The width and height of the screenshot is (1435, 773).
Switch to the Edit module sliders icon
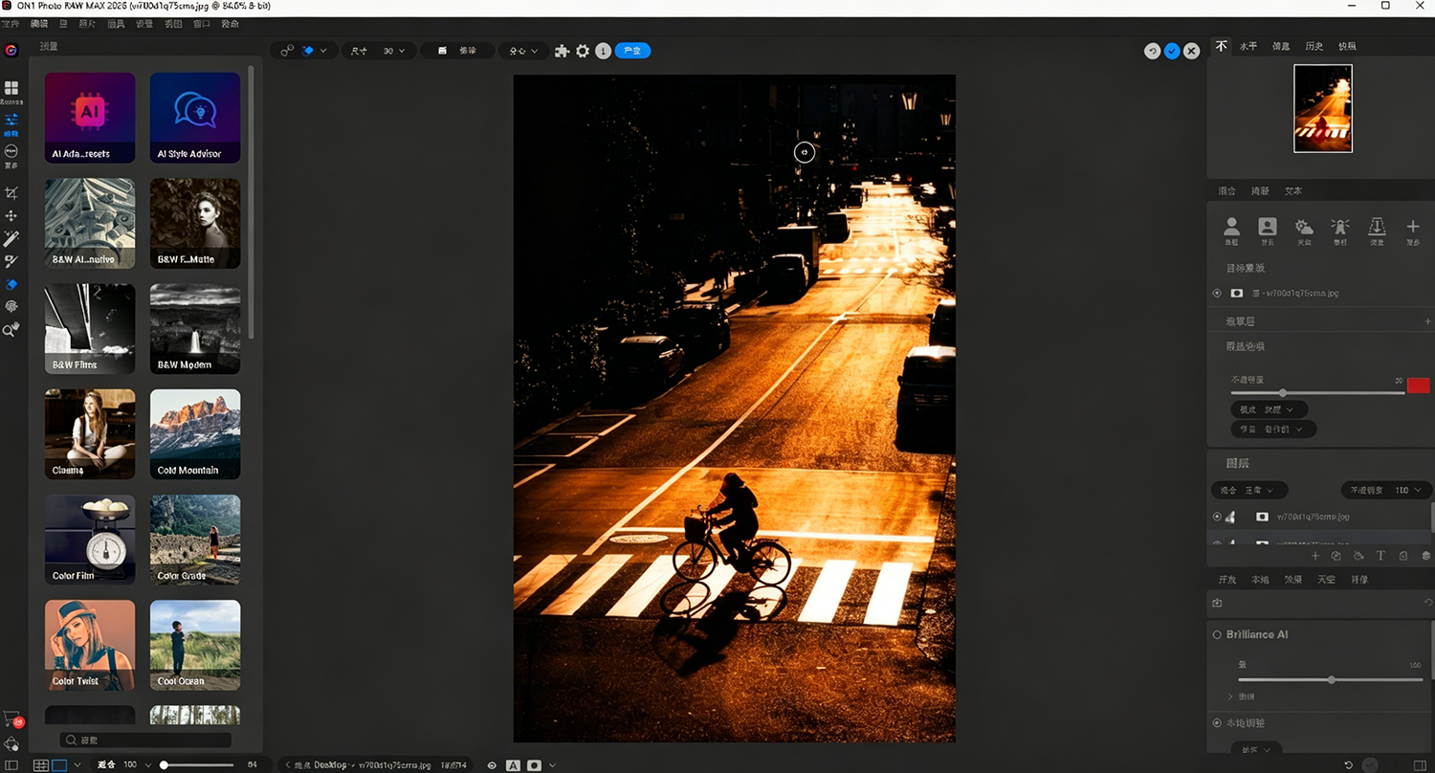coord(11,121)
